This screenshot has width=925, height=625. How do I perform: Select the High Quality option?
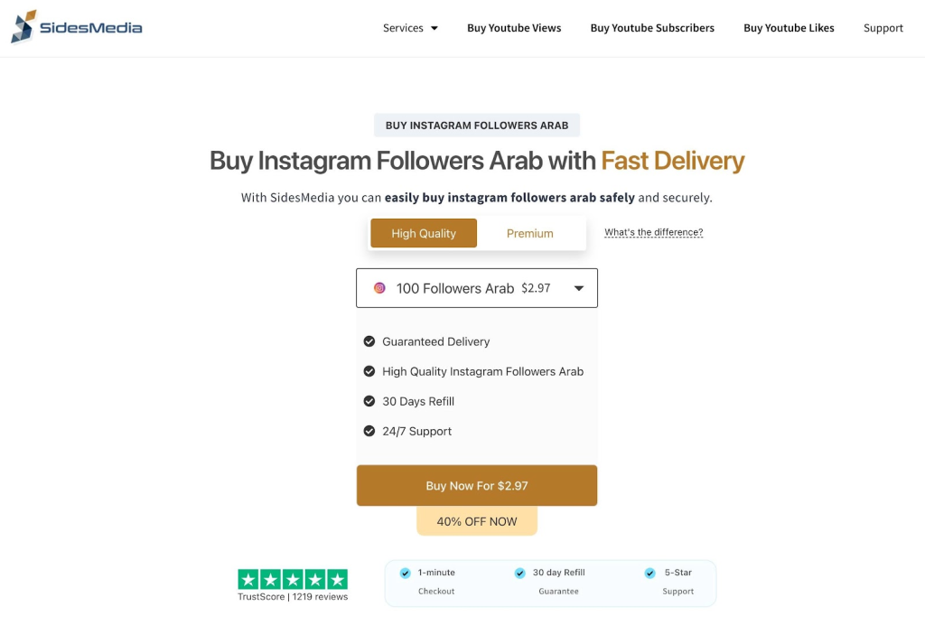(x=424, y=233)
